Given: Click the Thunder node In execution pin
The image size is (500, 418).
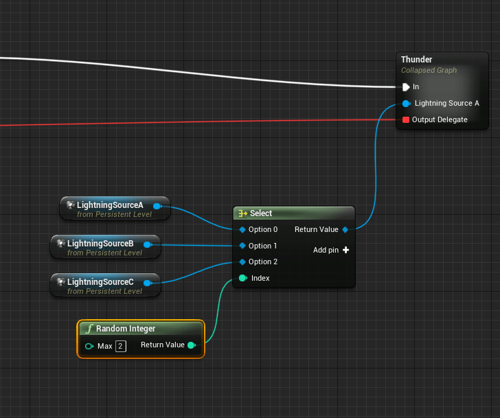Looking at the screenshot, I should pyautogui.click(x=406, y=87).
